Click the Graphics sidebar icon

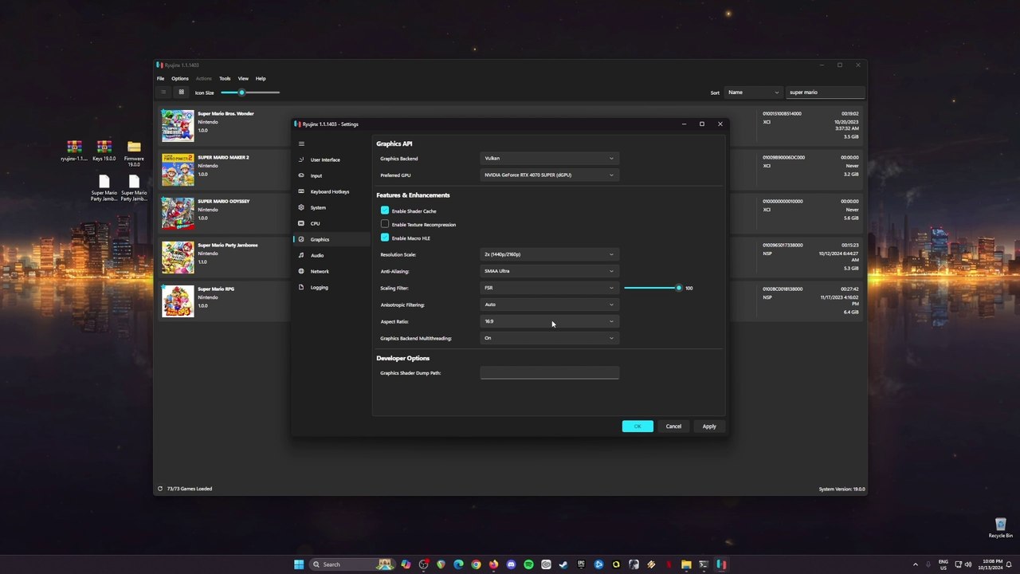tap(301, 239)
